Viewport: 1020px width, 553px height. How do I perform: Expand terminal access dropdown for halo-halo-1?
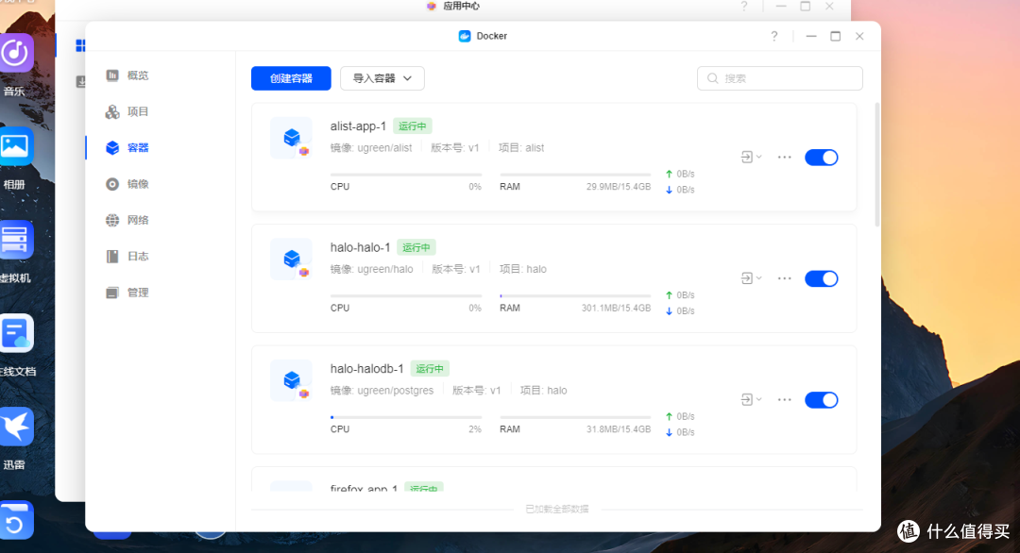[x=751, y=278]
